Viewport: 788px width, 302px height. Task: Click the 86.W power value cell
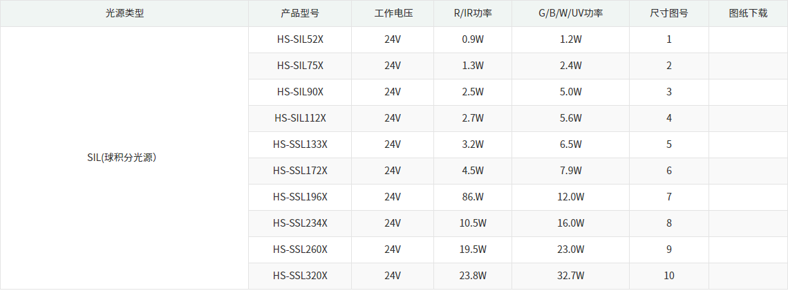(x=473, y=197)
